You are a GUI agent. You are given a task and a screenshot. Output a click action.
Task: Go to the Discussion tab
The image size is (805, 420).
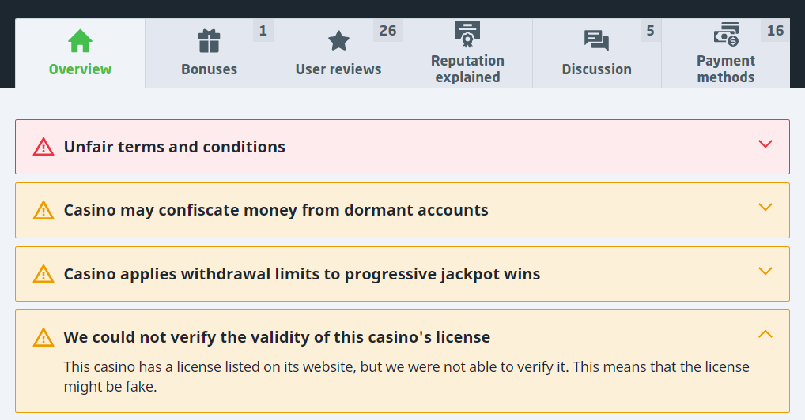click(x=596, y=69)
